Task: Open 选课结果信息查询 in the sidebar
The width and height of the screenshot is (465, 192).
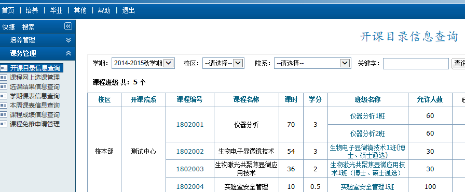Action: (35, 86)
